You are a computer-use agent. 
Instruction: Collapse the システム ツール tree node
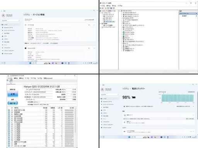tap(101, 13)
